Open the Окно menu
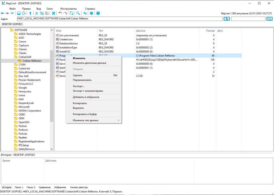 point(50,9)
